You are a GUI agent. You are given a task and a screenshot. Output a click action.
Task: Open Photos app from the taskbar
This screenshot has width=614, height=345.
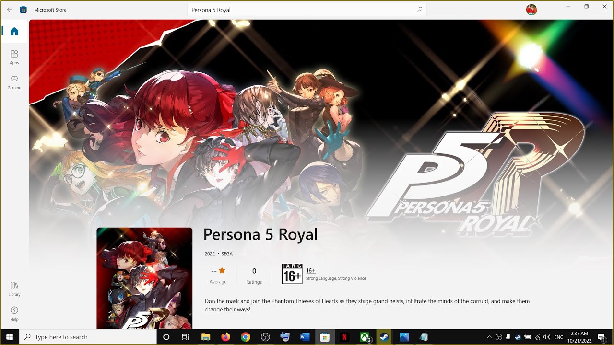tap(404, 337)
